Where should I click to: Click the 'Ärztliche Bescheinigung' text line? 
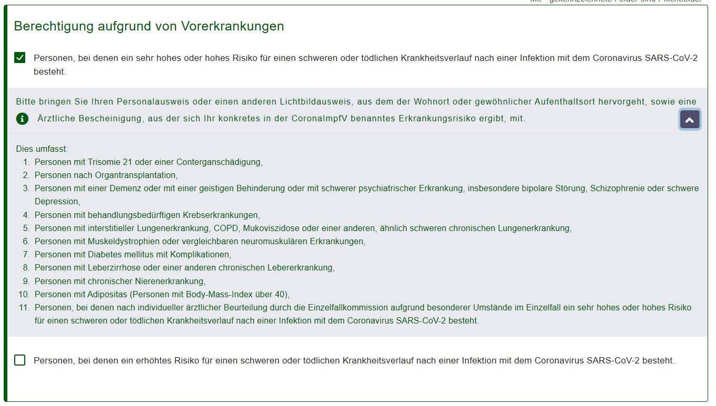[x=281, y=119]
